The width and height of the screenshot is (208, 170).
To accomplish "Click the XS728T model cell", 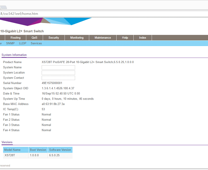I will [x=16, y=155].
